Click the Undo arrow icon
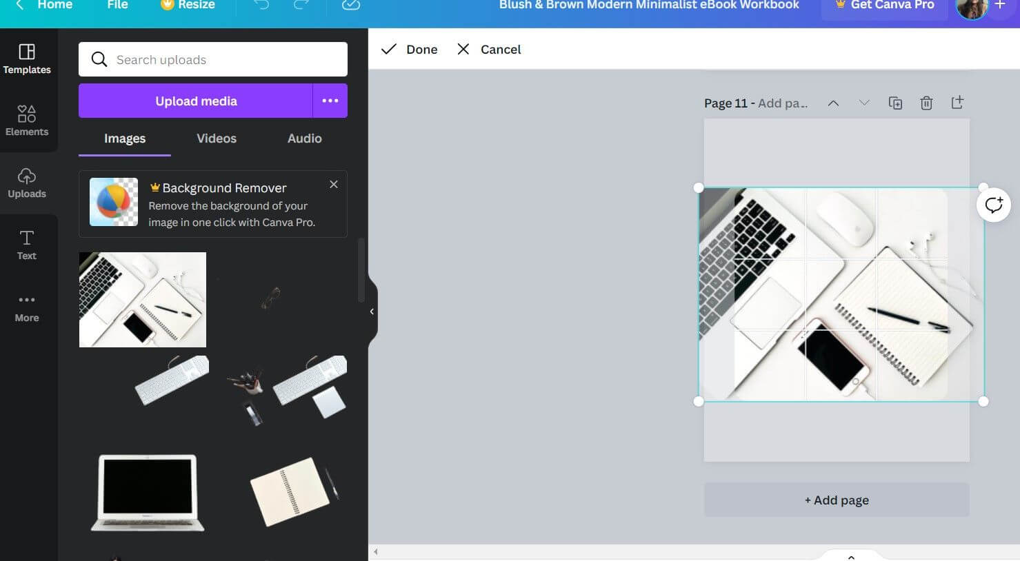The height and width of the screenshot is (561, 1020). coord(261,5)
